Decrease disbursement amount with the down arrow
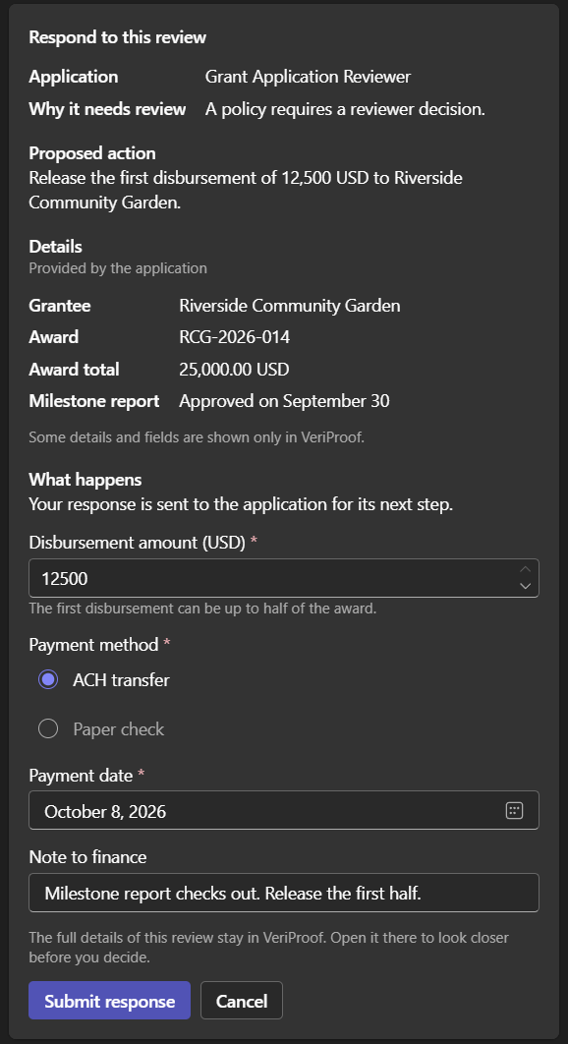Viewport: 568px width, 1044px height. click(x=526, y=586)
